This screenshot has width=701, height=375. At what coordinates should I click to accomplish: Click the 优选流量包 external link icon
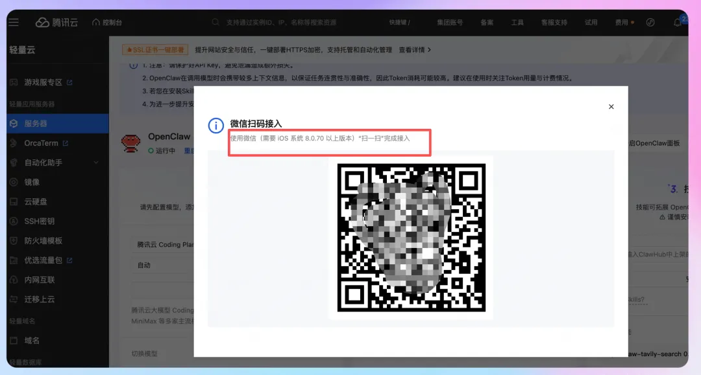[x=69, y=260]
